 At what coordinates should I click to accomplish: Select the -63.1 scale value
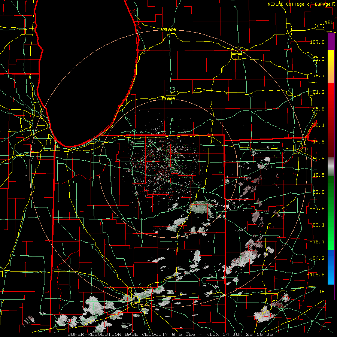317,225
